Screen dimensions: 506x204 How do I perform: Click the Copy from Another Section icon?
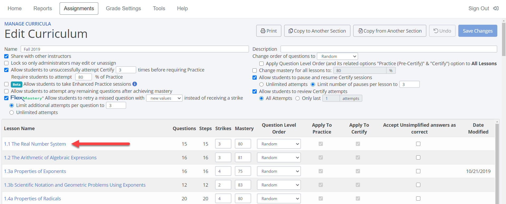coord(360,31)
